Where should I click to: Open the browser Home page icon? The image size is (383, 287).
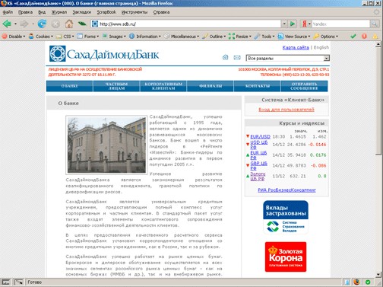click(x=69, y=24)
